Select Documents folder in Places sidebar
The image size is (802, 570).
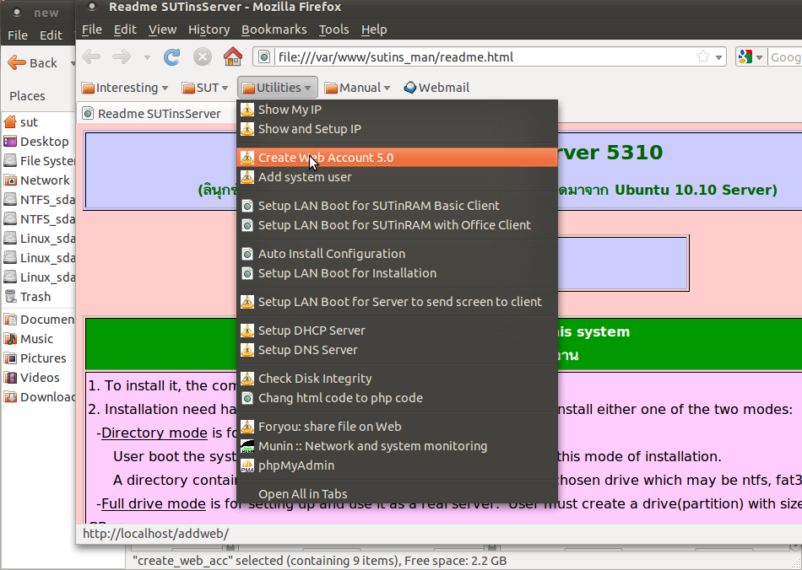(x=39, y=320)
